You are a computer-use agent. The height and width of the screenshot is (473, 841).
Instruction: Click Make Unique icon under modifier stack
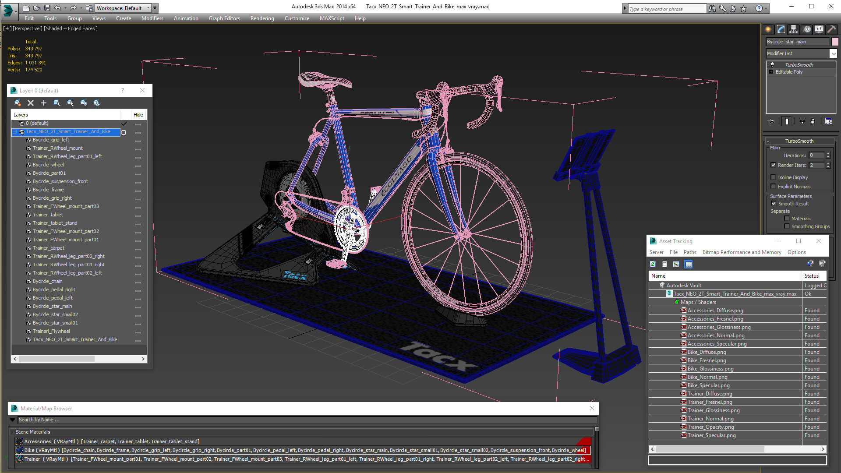coord(802,121)
